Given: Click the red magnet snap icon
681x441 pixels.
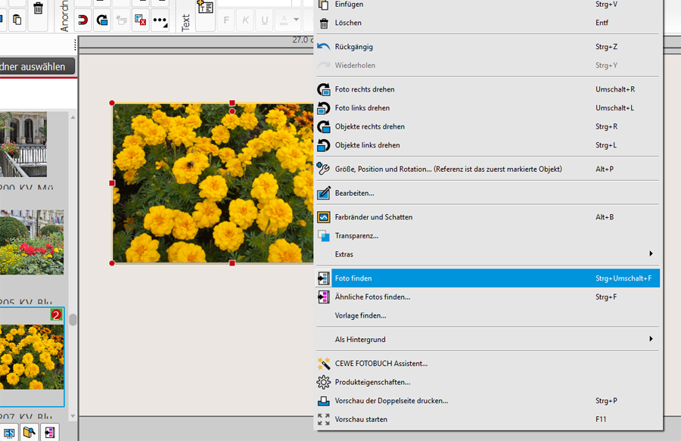Looking at the screenshot, I should pyautogui.click(x=82, y=20).
